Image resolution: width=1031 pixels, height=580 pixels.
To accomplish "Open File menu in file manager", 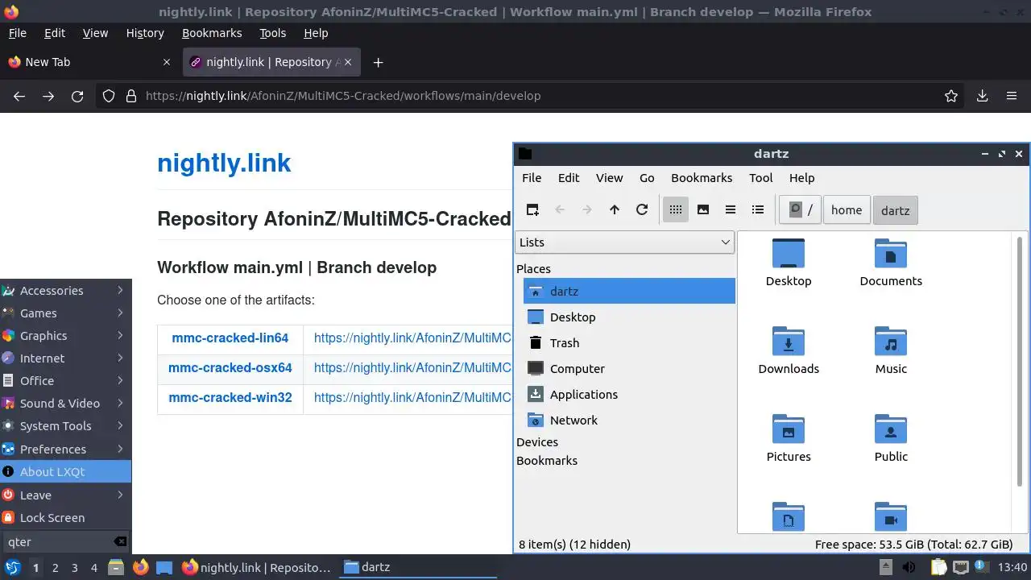I will click(x=532, y=177).
